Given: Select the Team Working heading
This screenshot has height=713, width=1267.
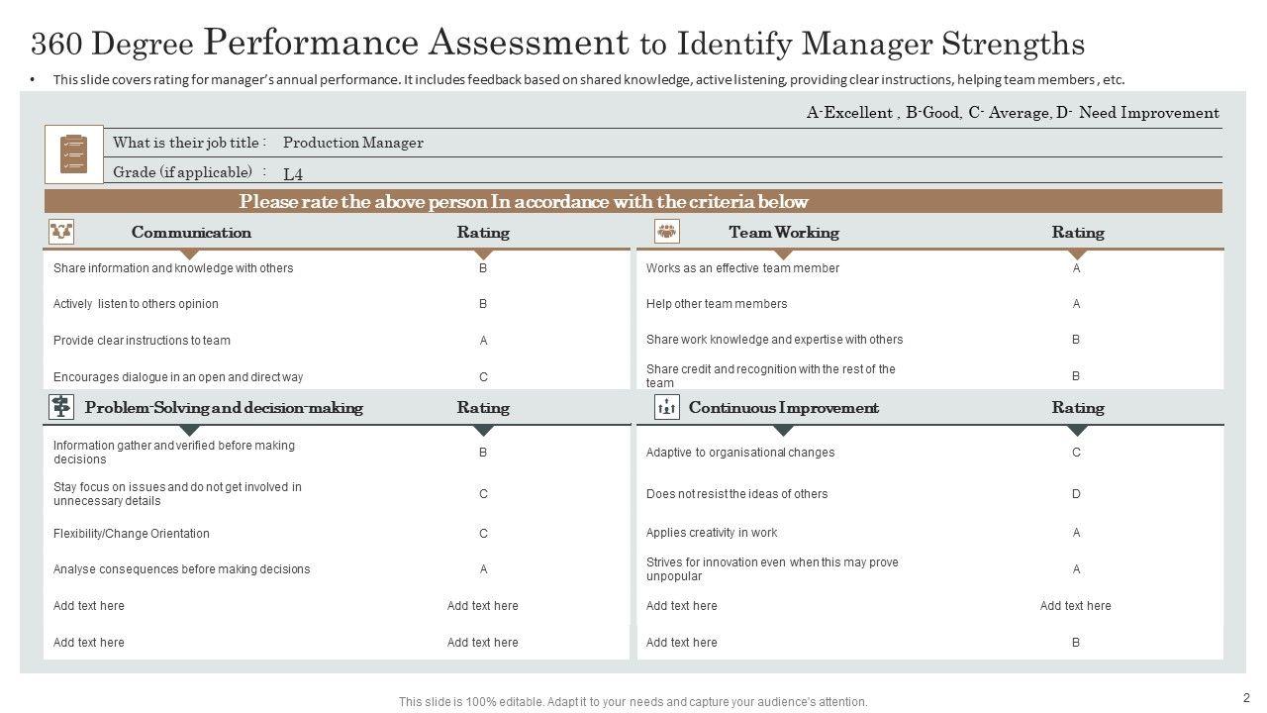Looking at the screenshot, I should pyautogui.click(x=783, y=233).
